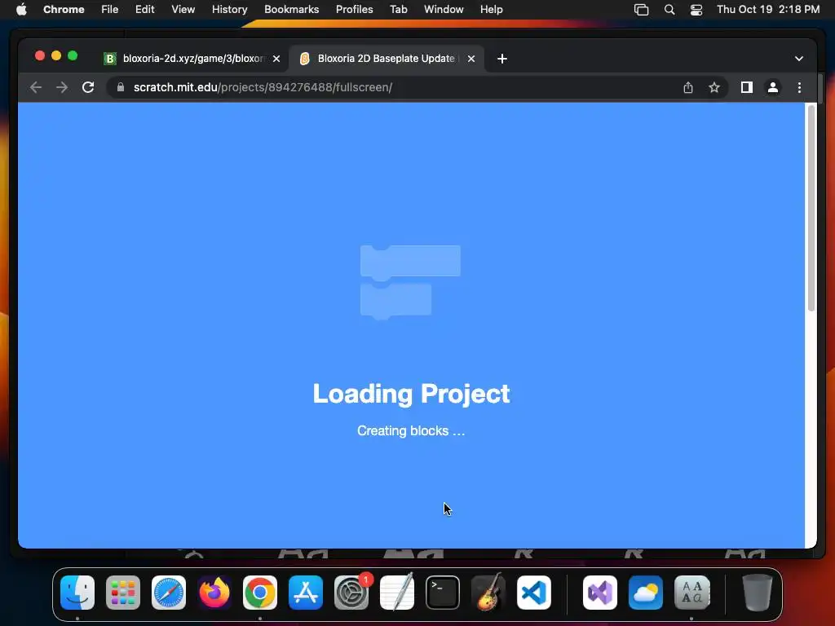Viewport: 835px width, 626px height.
Task: Open the Profiles menu
Action: click(x=354, y=10)
